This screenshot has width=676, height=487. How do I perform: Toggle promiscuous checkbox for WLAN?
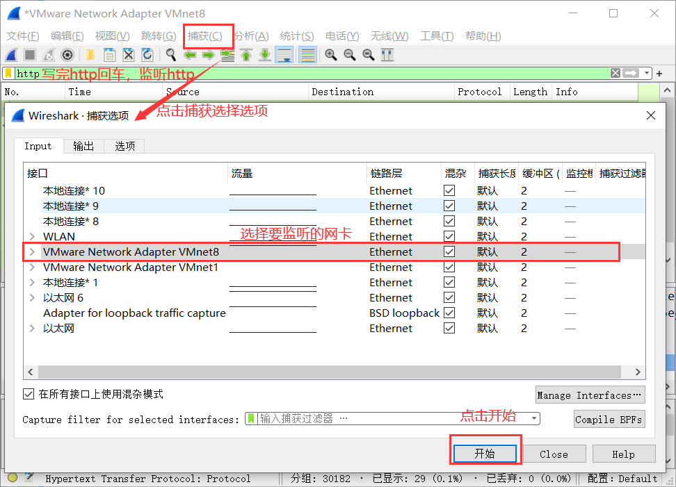coord(449,236)
